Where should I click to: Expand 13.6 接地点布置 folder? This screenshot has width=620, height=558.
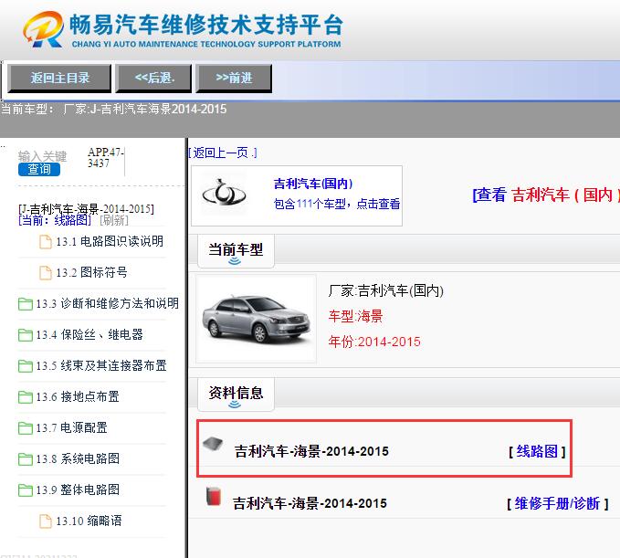(78, 396)
